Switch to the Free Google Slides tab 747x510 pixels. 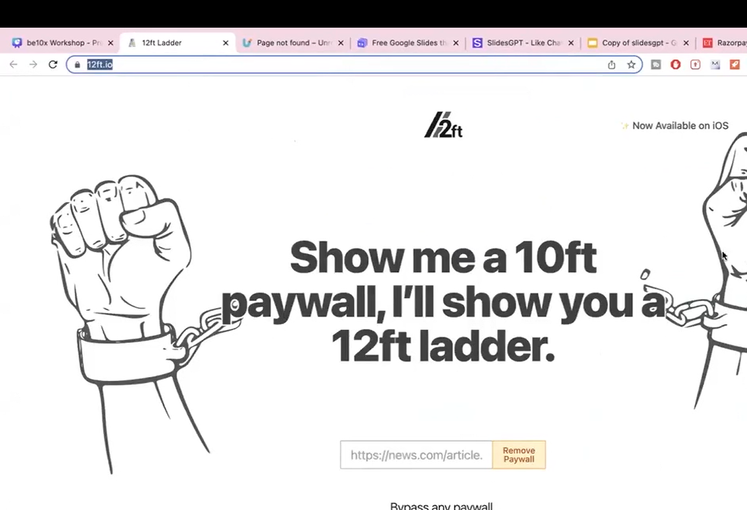[402, 43]
